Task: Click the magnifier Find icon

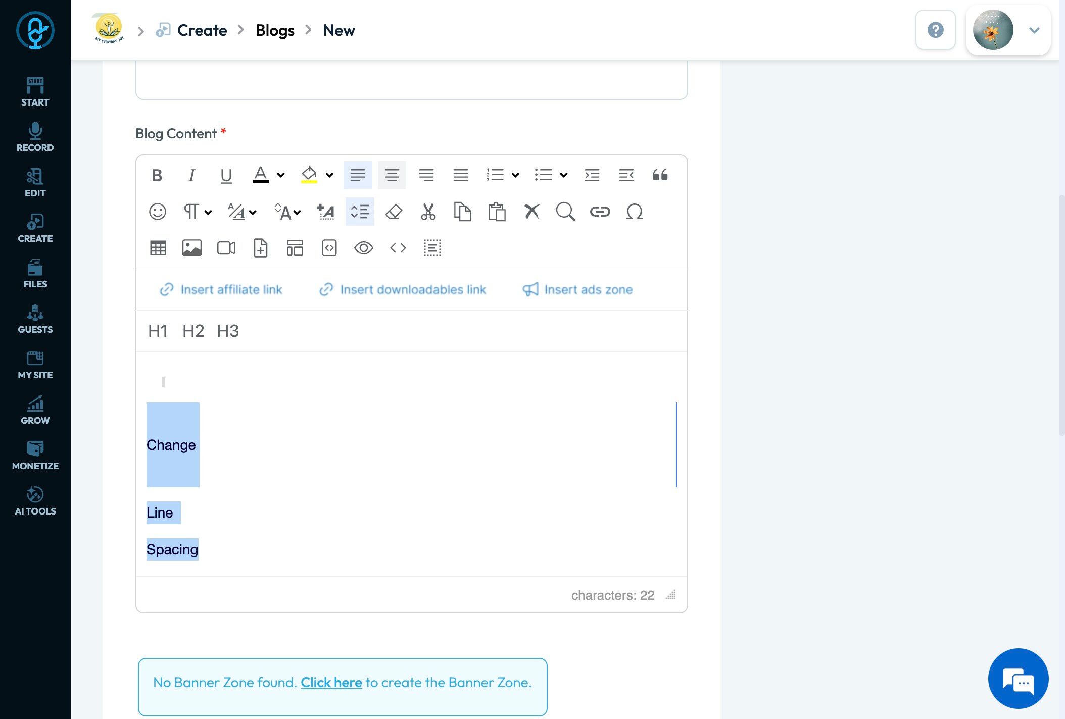Action: pyautogui.click(x=565, y=212)
